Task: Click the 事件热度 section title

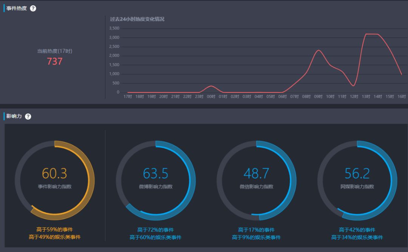Action: click(16, 8)
